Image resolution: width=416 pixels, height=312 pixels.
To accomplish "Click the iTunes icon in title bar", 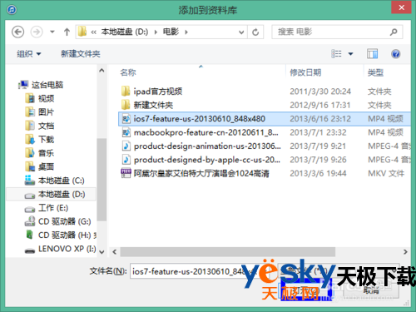I will [12, 10].
